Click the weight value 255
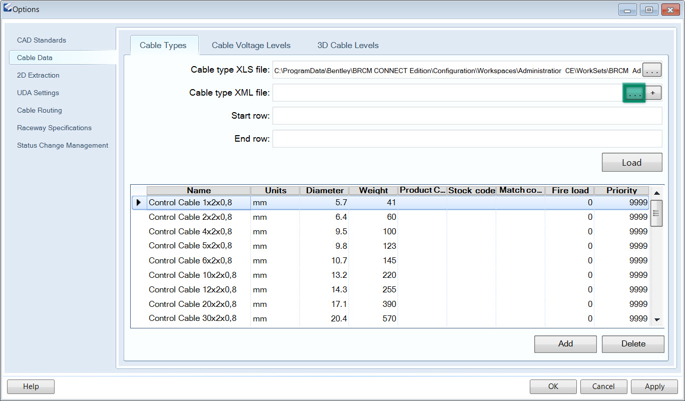 (389, 289)
